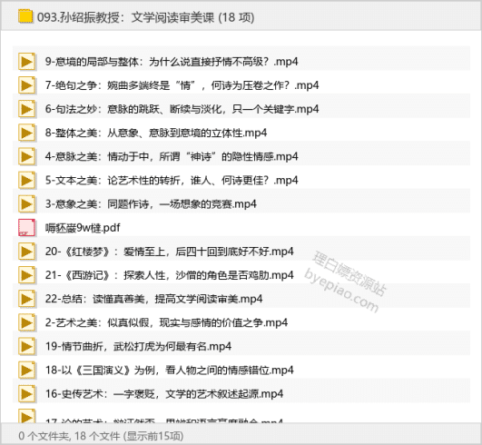Click video icon for 7-绝句之争
The height and width of the screenshot is (445, 482).
coord(26,85)
